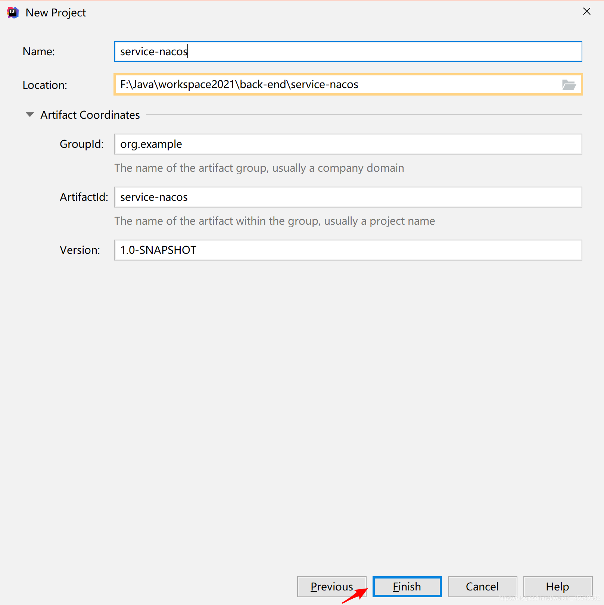Click the Artifact Coordinates section title
Image resolution: width=604 pixels, height=605 pixels.
click(x=90, y=115)
